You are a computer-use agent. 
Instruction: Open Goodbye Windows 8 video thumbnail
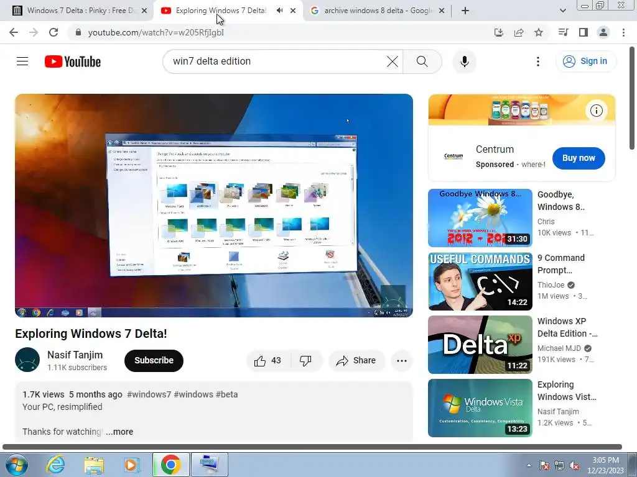click(x=480, y=218)
